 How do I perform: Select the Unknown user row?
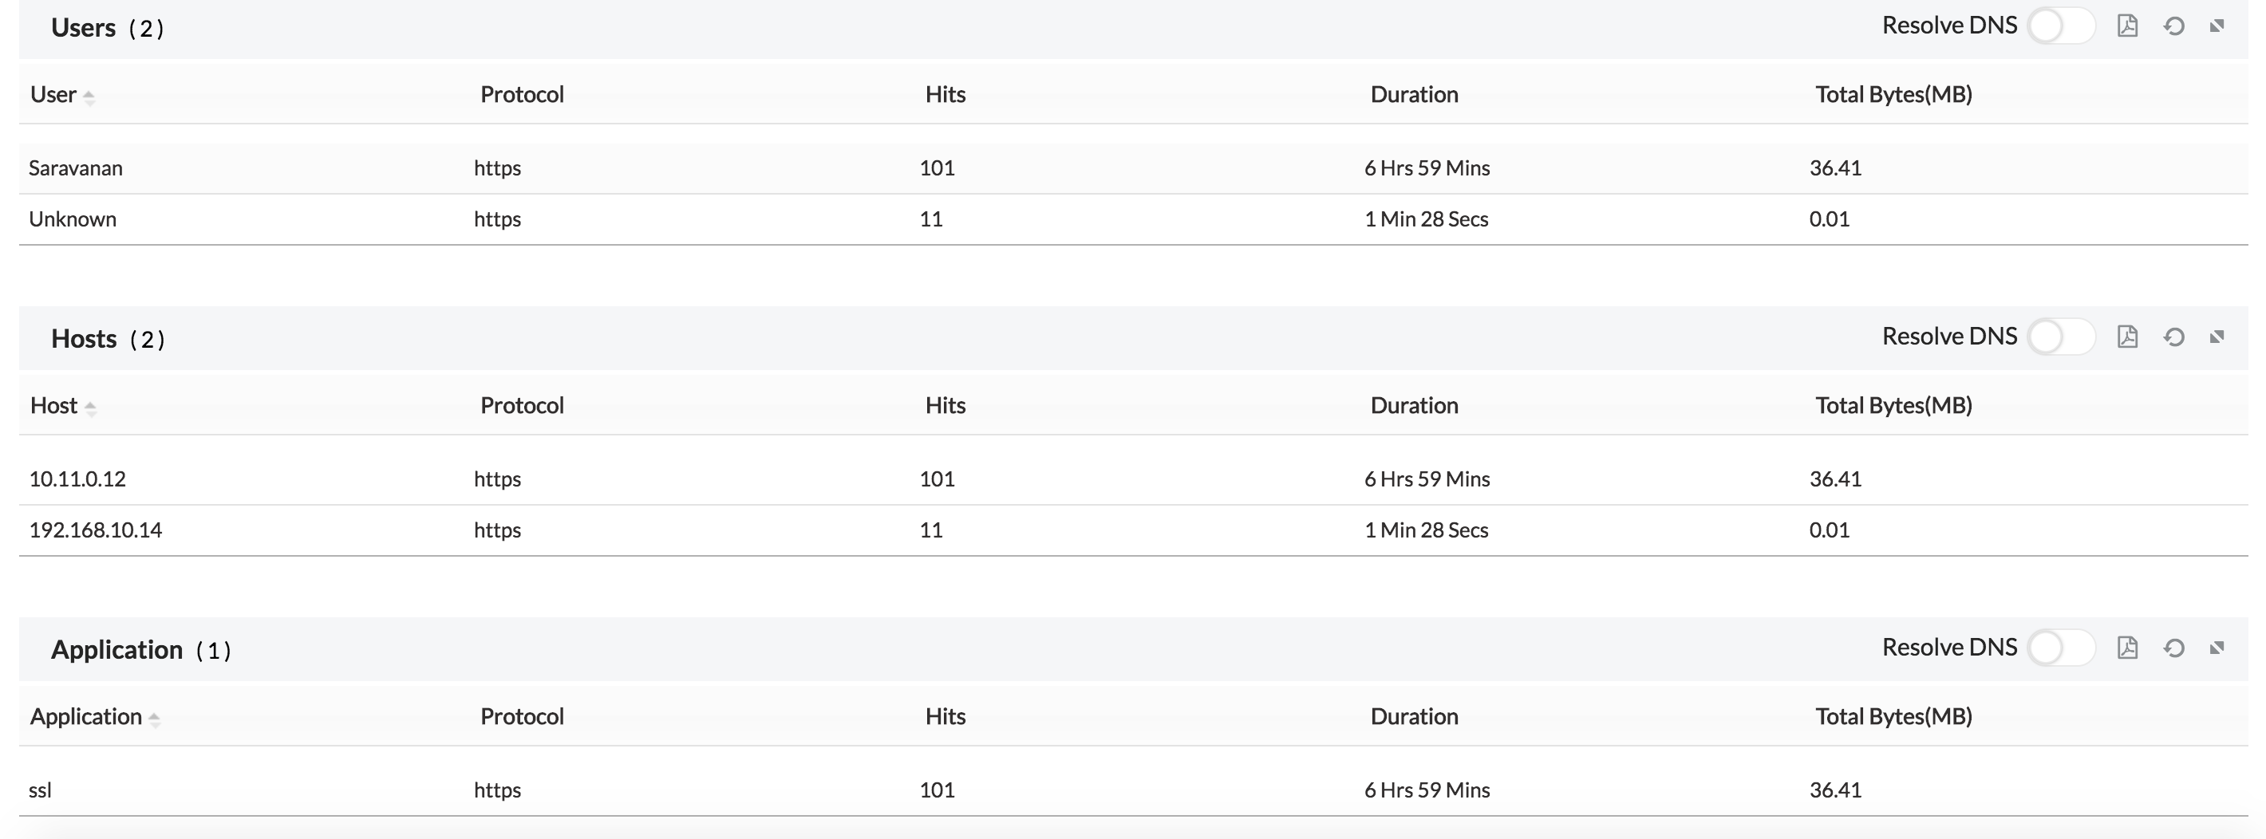click(x=73, y=219)
